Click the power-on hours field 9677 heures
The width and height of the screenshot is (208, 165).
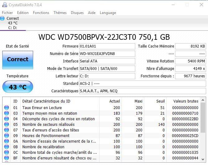(x=191, y=76)
